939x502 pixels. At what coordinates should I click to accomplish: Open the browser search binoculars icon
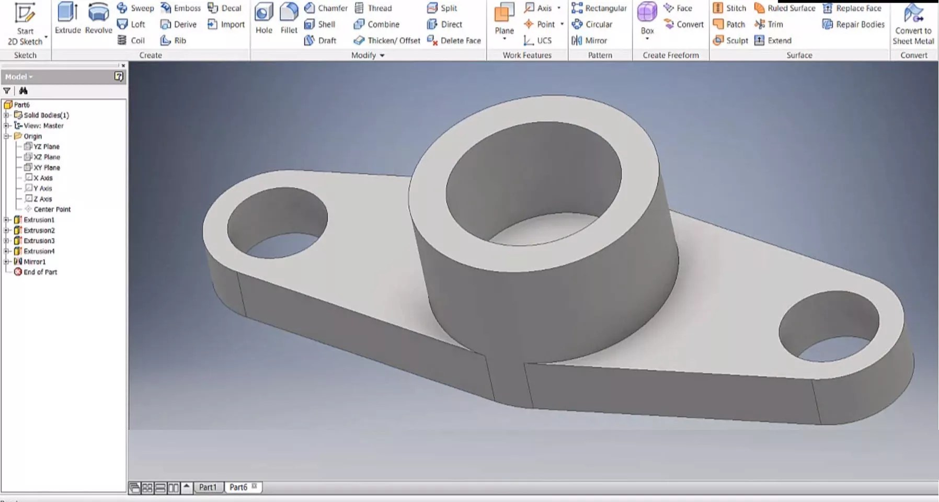point(23,90)
